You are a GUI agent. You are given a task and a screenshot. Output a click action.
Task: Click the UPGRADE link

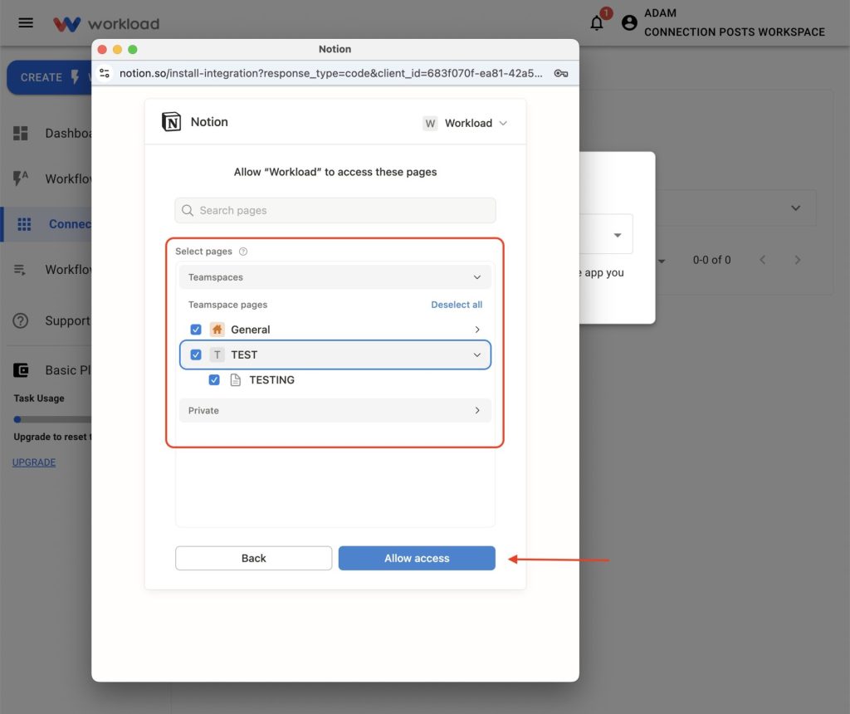(x=34, y=462)
